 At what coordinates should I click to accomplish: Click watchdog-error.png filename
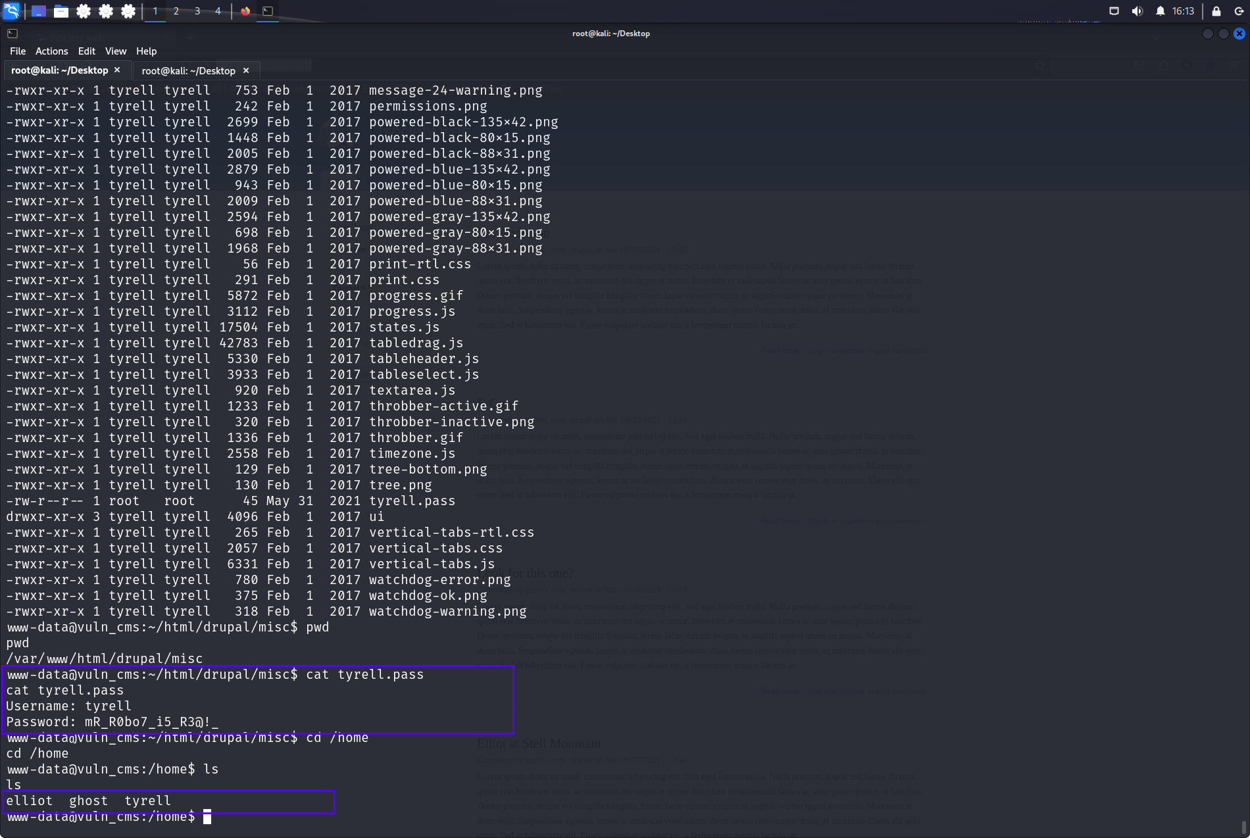[439, 580]
